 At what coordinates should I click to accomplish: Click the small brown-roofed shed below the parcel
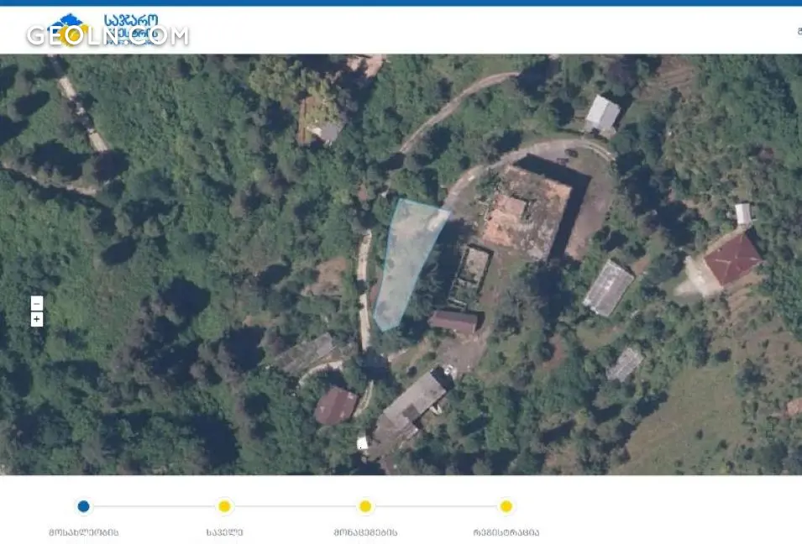coord(454,321)
